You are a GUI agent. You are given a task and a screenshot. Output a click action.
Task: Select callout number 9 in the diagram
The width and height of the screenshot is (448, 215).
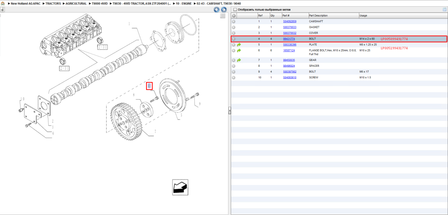(x=200, y=103)
